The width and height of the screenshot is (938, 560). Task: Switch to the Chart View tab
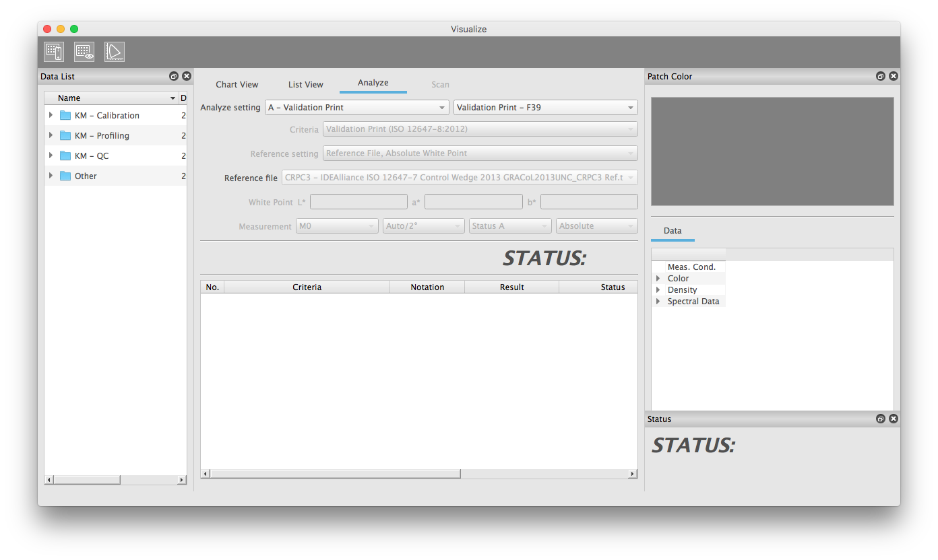237,85
